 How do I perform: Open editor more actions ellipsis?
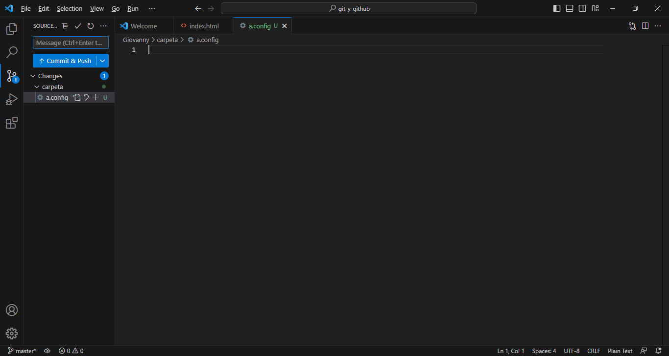click(x=658, y=26)
